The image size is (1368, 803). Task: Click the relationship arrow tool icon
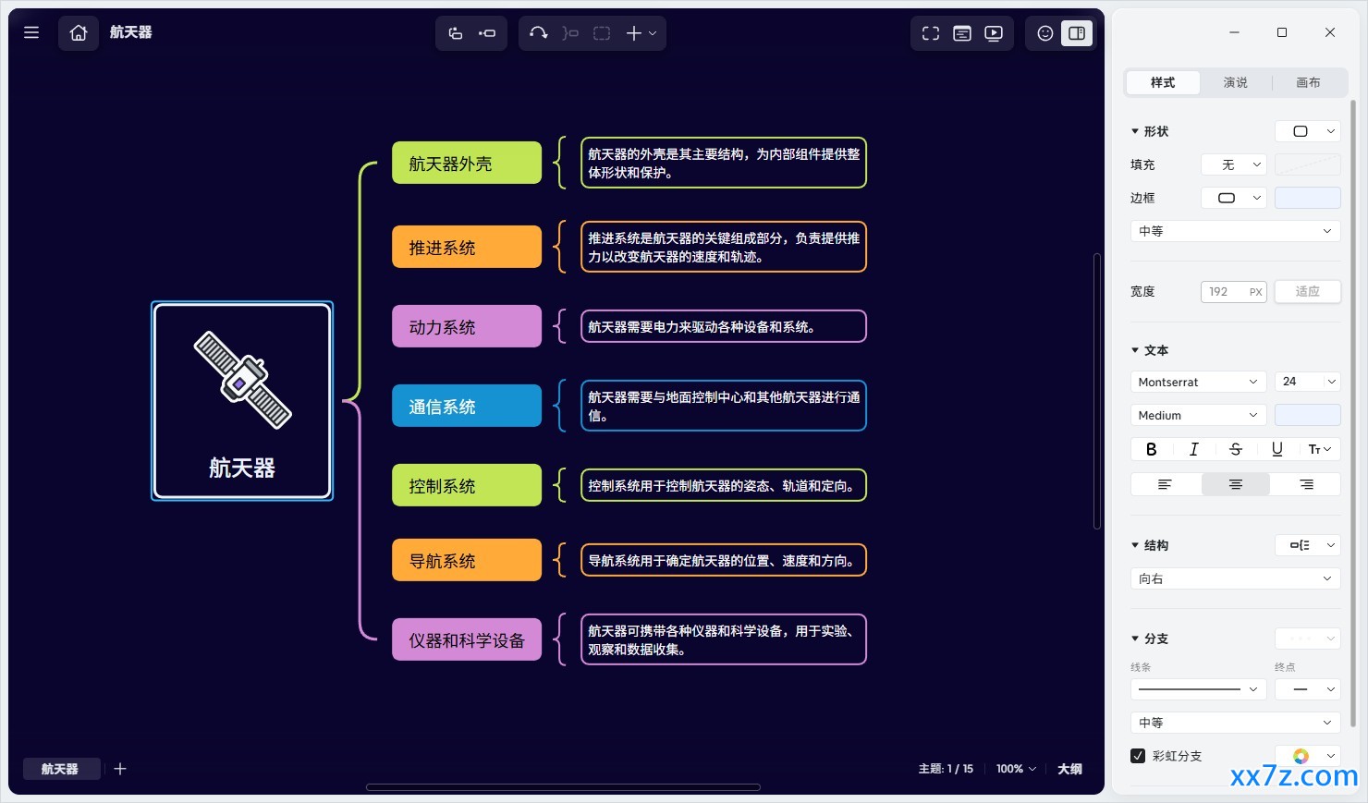pyautogui.click(x=539, y=33)
